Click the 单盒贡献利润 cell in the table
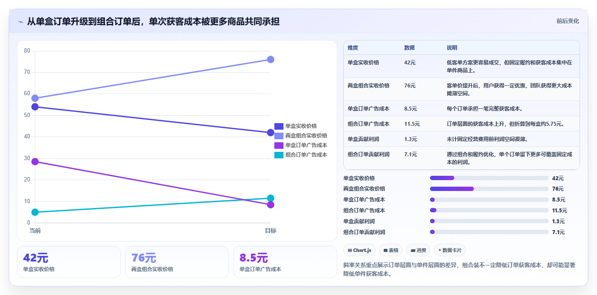Viewport: 597px width, 295px height. pyautogui.click(x=363, y=139)
